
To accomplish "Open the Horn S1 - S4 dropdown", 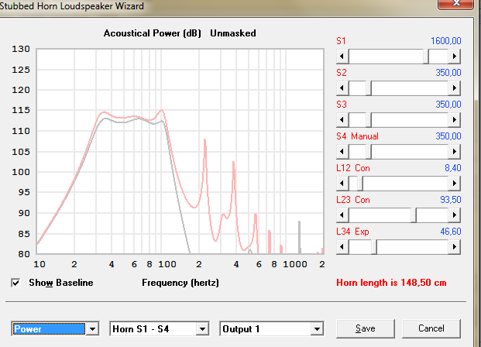I will pyautogui.click(x=202, y=329).
